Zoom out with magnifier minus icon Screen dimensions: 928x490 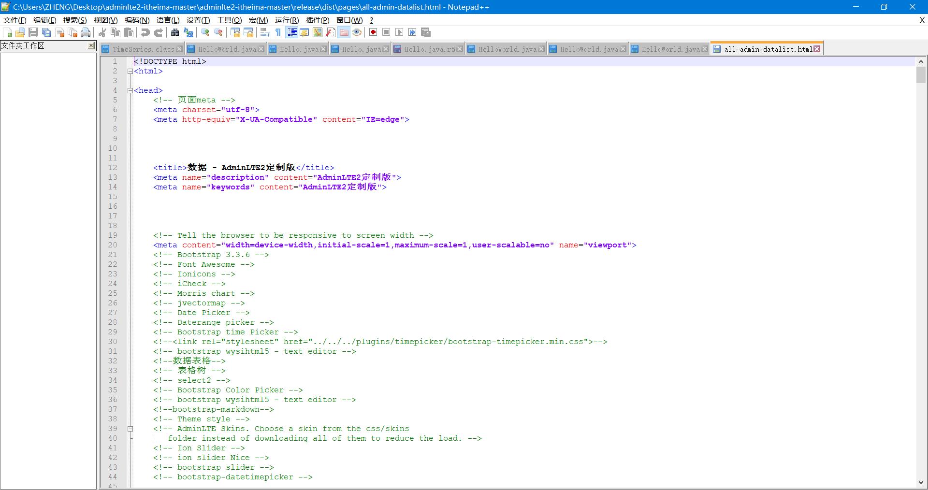(218, 32)
